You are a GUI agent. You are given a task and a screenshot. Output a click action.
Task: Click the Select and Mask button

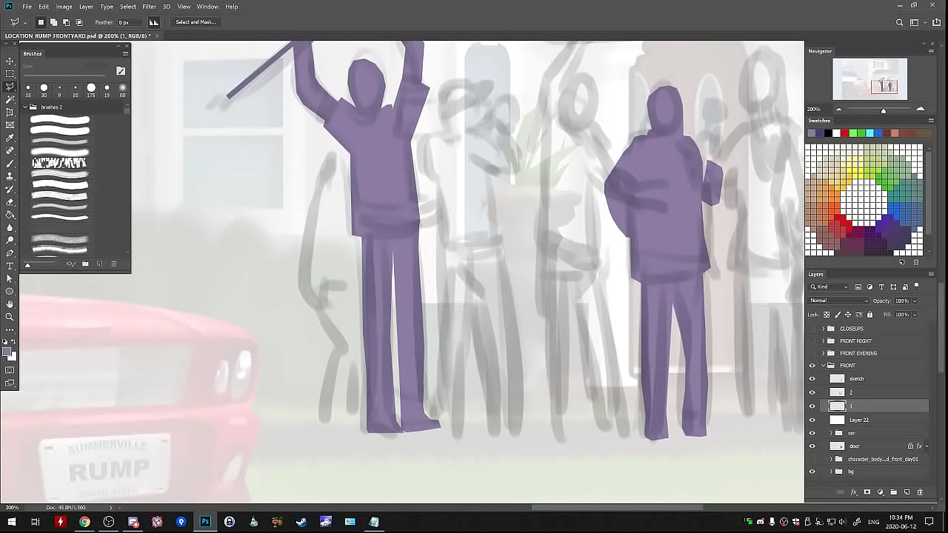coord(196,22)
